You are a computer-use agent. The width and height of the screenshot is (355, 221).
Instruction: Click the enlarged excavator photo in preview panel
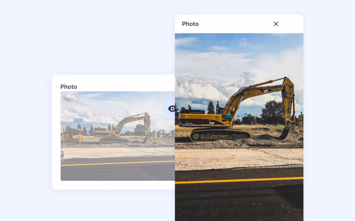239,127
